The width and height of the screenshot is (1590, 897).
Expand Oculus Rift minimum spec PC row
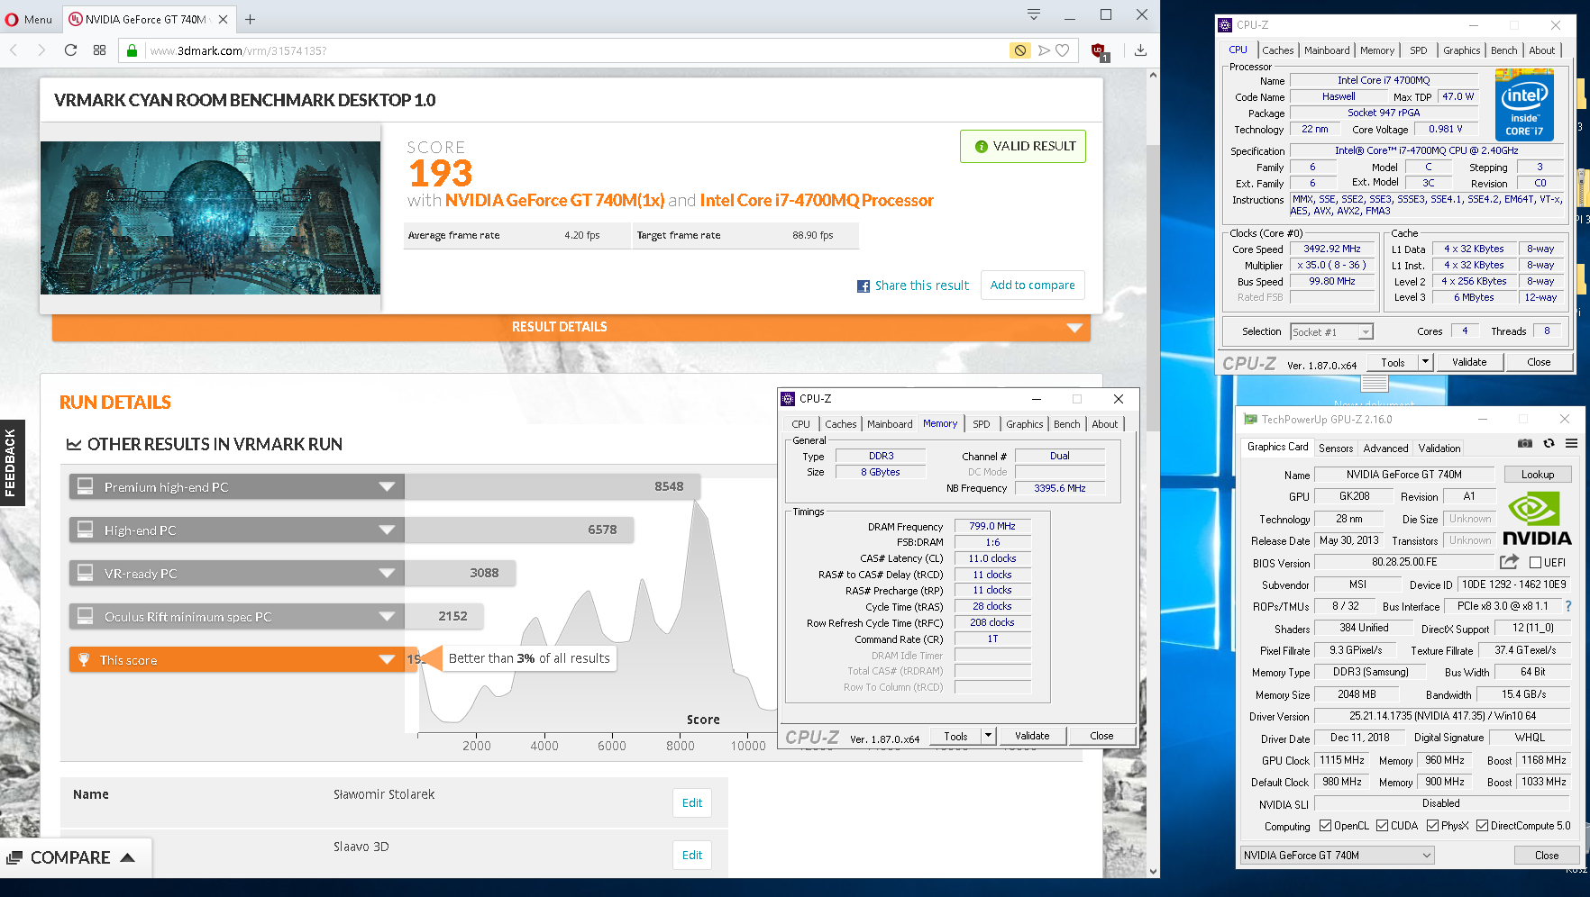tap(236, 616)
